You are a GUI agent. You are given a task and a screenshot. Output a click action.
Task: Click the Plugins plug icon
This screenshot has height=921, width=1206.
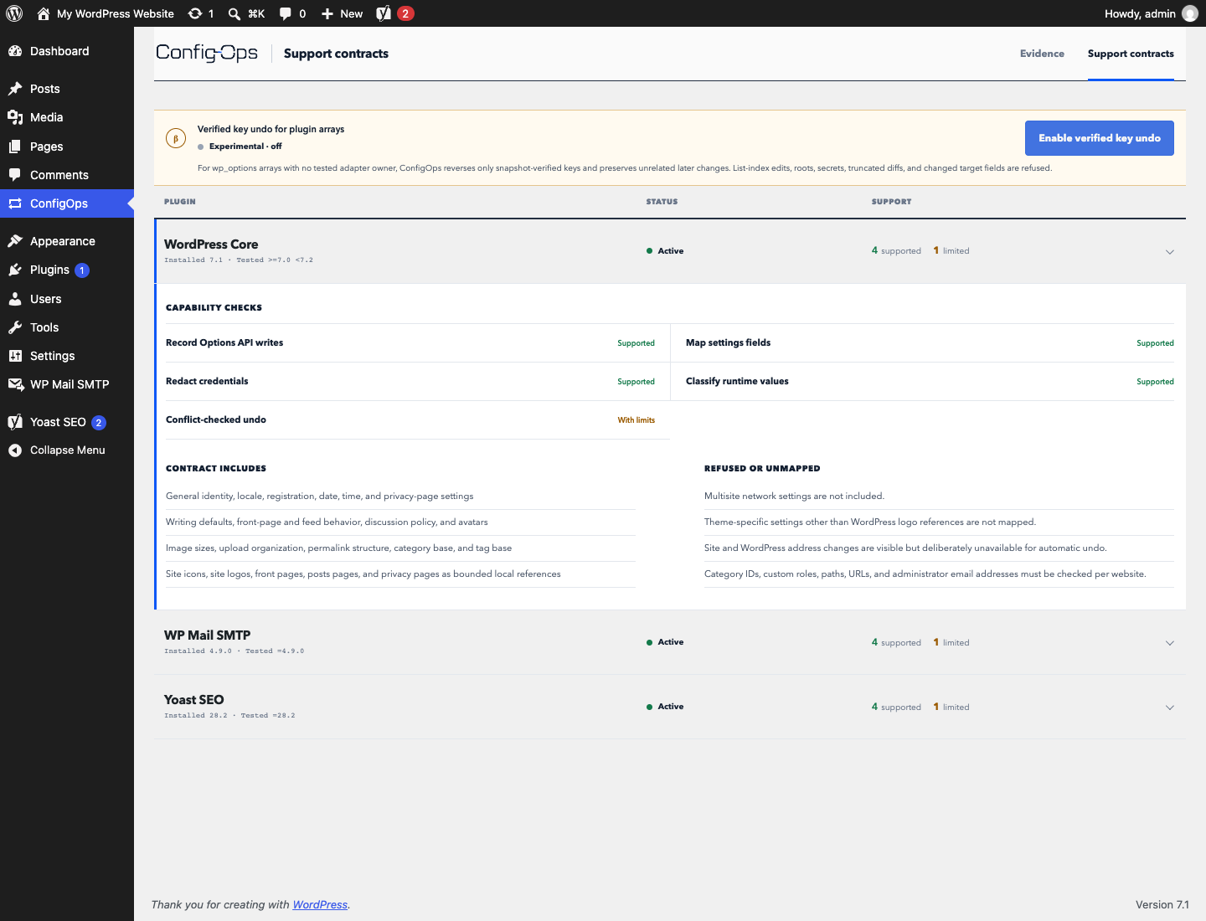click(15, 270)
